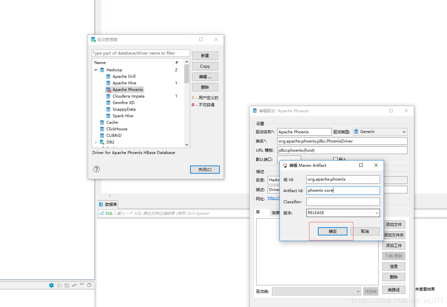Click the Maven Artifact dialog title icon
The height and width of the screenshot is (307, 447).
(x=285, y=165)
